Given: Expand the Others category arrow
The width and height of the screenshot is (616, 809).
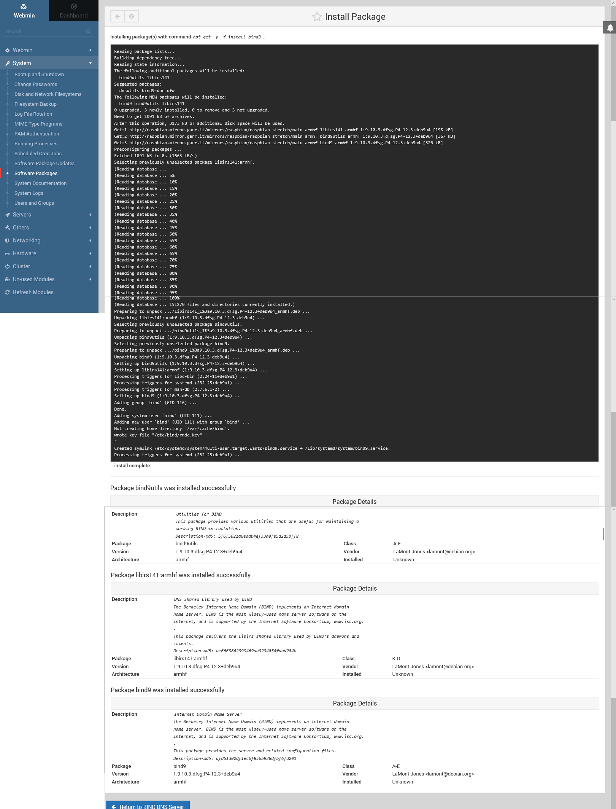Looking at the screenshot, I should pyautogui.click(x=90, y=228).
